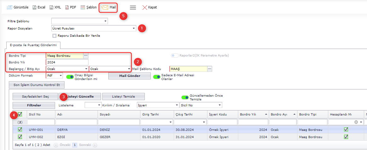Open the Bitiş month dropdown
This screenshot has width=367, height=150.
129,69
